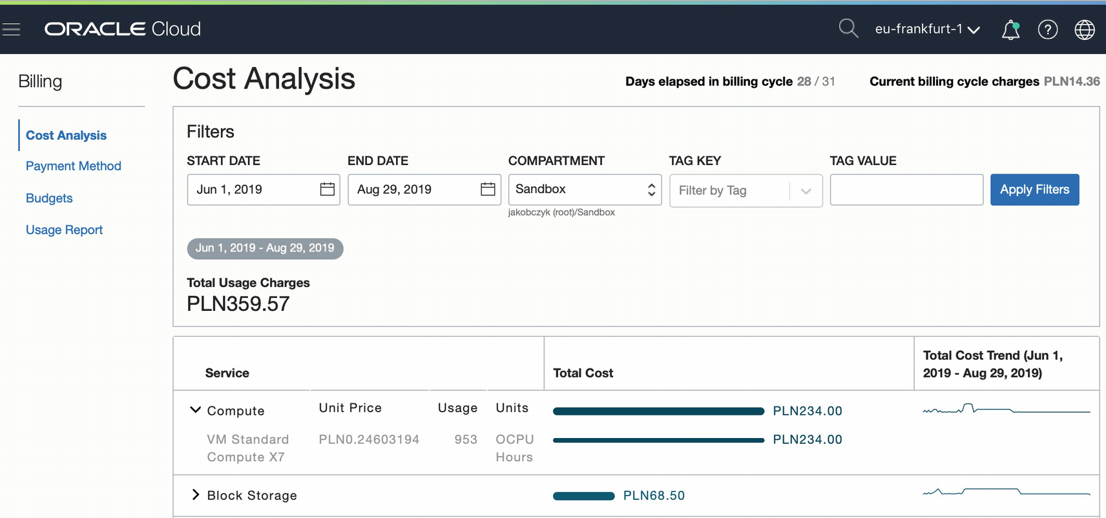The height and width of the screenshot is (518, 1106).
Task: Expand the Block Storage service row
Action: coord(195,495)
